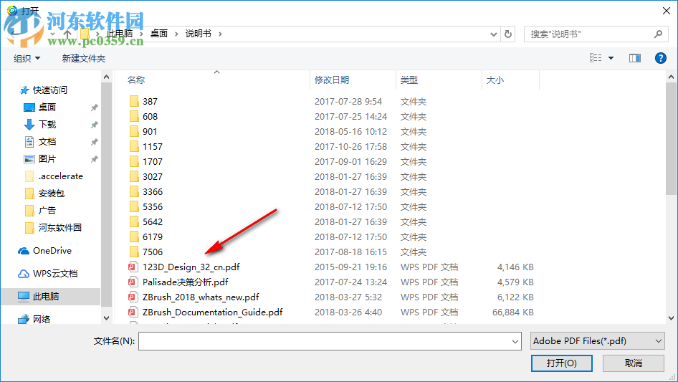The height and width of the screenshot is (382, 678).
Task: Expand chevron after 桌面 in path
Action: 176,34
